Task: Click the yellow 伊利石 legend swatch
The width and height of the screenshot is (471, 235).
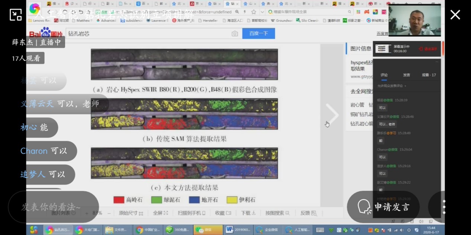Action: [232, 200]
